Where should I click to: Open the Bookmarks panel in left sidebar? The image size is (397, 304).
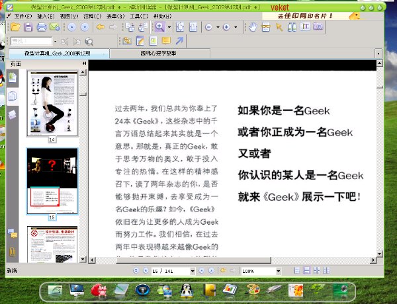[12, 77]
